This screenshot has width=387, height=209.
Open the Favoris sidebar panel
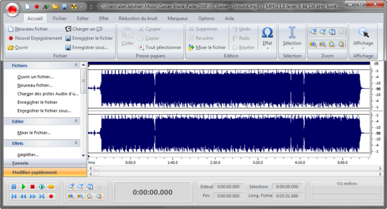pos(45,163)
